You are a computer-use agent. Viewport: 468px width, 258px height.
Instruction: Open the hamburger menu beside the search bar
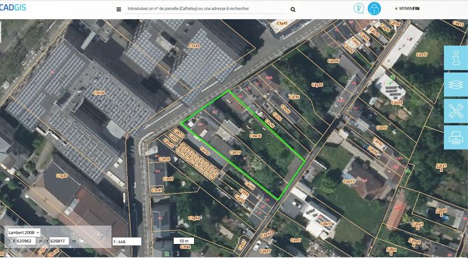click(x=119, y=10)
